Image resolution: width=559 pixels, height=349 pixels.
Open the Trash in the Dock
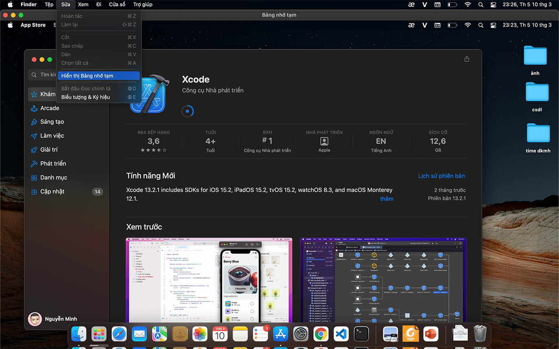480,334
